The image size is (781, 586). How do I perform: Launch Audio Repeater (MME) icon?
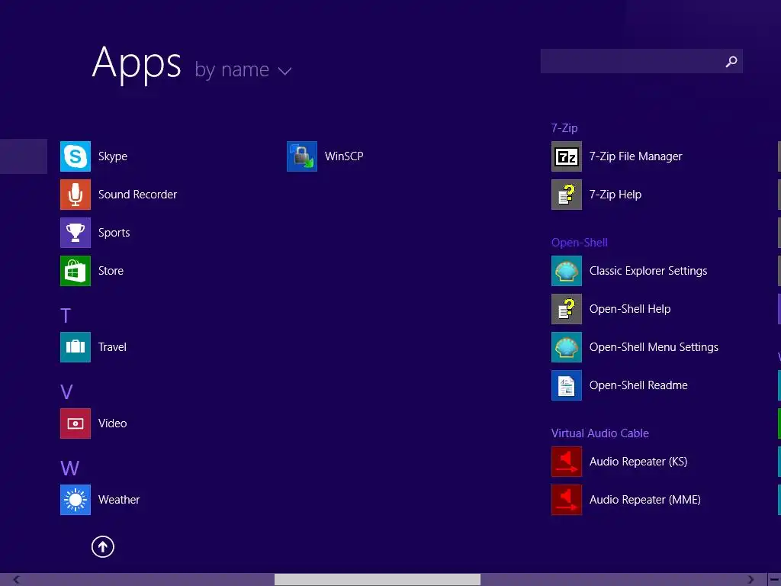tap(567, 500)
